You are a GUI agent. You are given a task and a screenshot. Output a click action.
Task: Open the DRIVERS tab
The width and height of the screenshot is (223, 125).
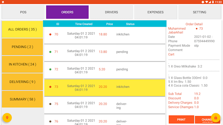[111, 12]
